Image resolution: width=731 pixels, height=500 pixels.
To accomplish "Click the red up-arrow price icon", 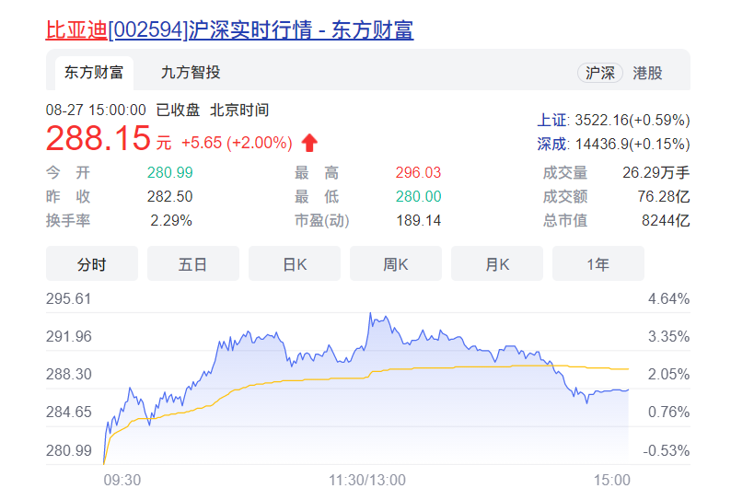I will click(x=309, y=143).
